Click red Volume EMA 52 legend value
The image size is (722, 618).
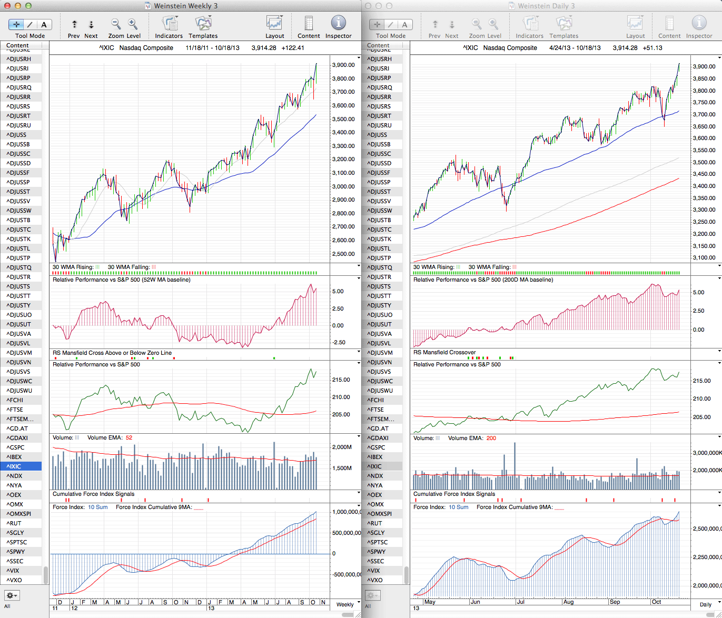129,438
